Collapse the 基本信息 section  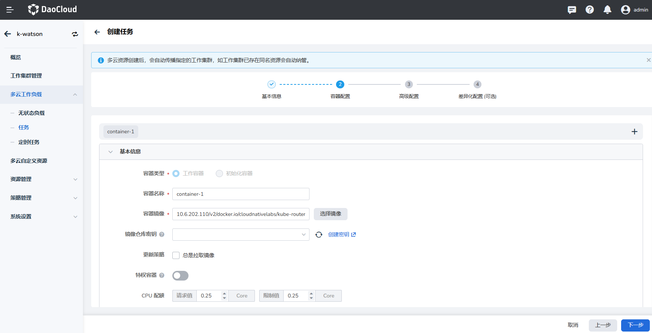tap(111, 152)
